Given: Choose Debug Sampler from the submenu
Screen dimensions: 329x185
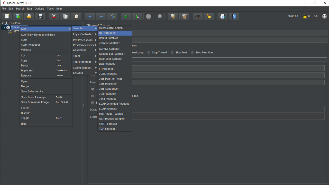Looking at the screenshot, I should pos(115,38).
